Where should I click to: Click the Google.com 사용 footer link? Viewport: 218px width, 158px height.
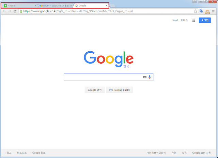tap(201, 153)
